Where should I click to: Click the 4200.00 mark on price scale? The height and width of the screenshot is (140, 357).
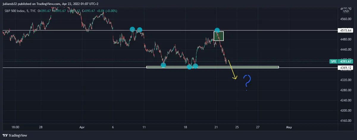pos(346,111)
